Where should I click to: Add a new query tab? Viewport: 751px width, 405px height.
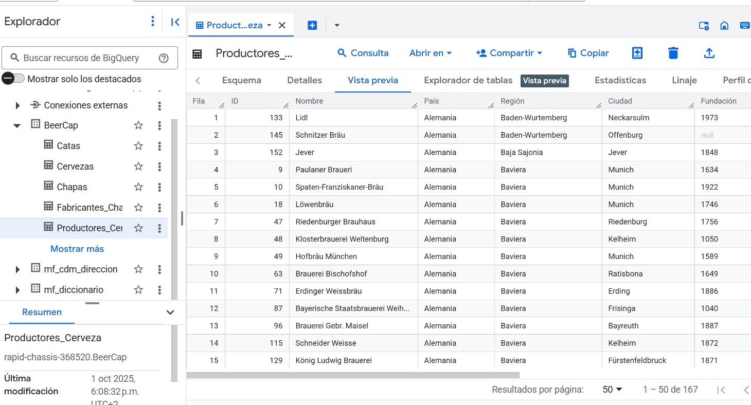[312, 25]
